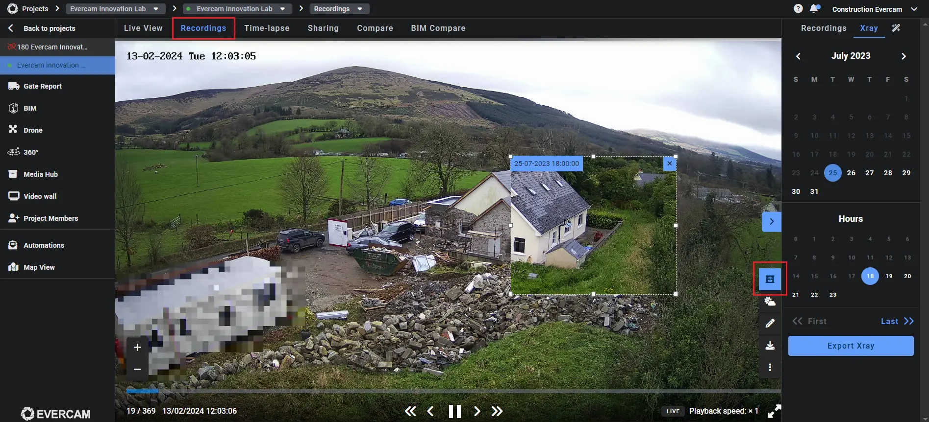Switch to the BIM Compare tab
929x422 pixels.
coord(438,28)
